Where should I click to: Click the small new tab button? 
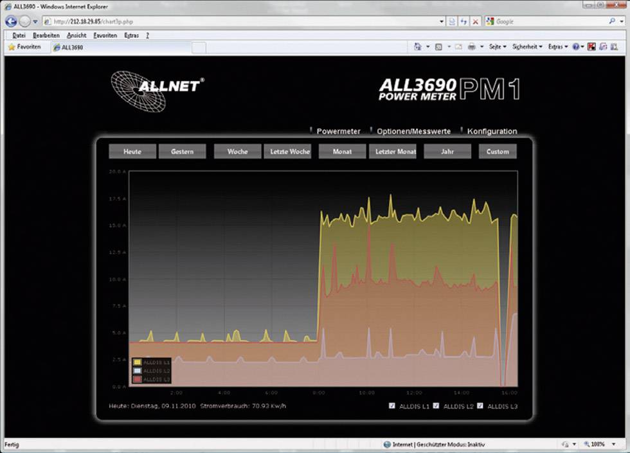[199, 48]
